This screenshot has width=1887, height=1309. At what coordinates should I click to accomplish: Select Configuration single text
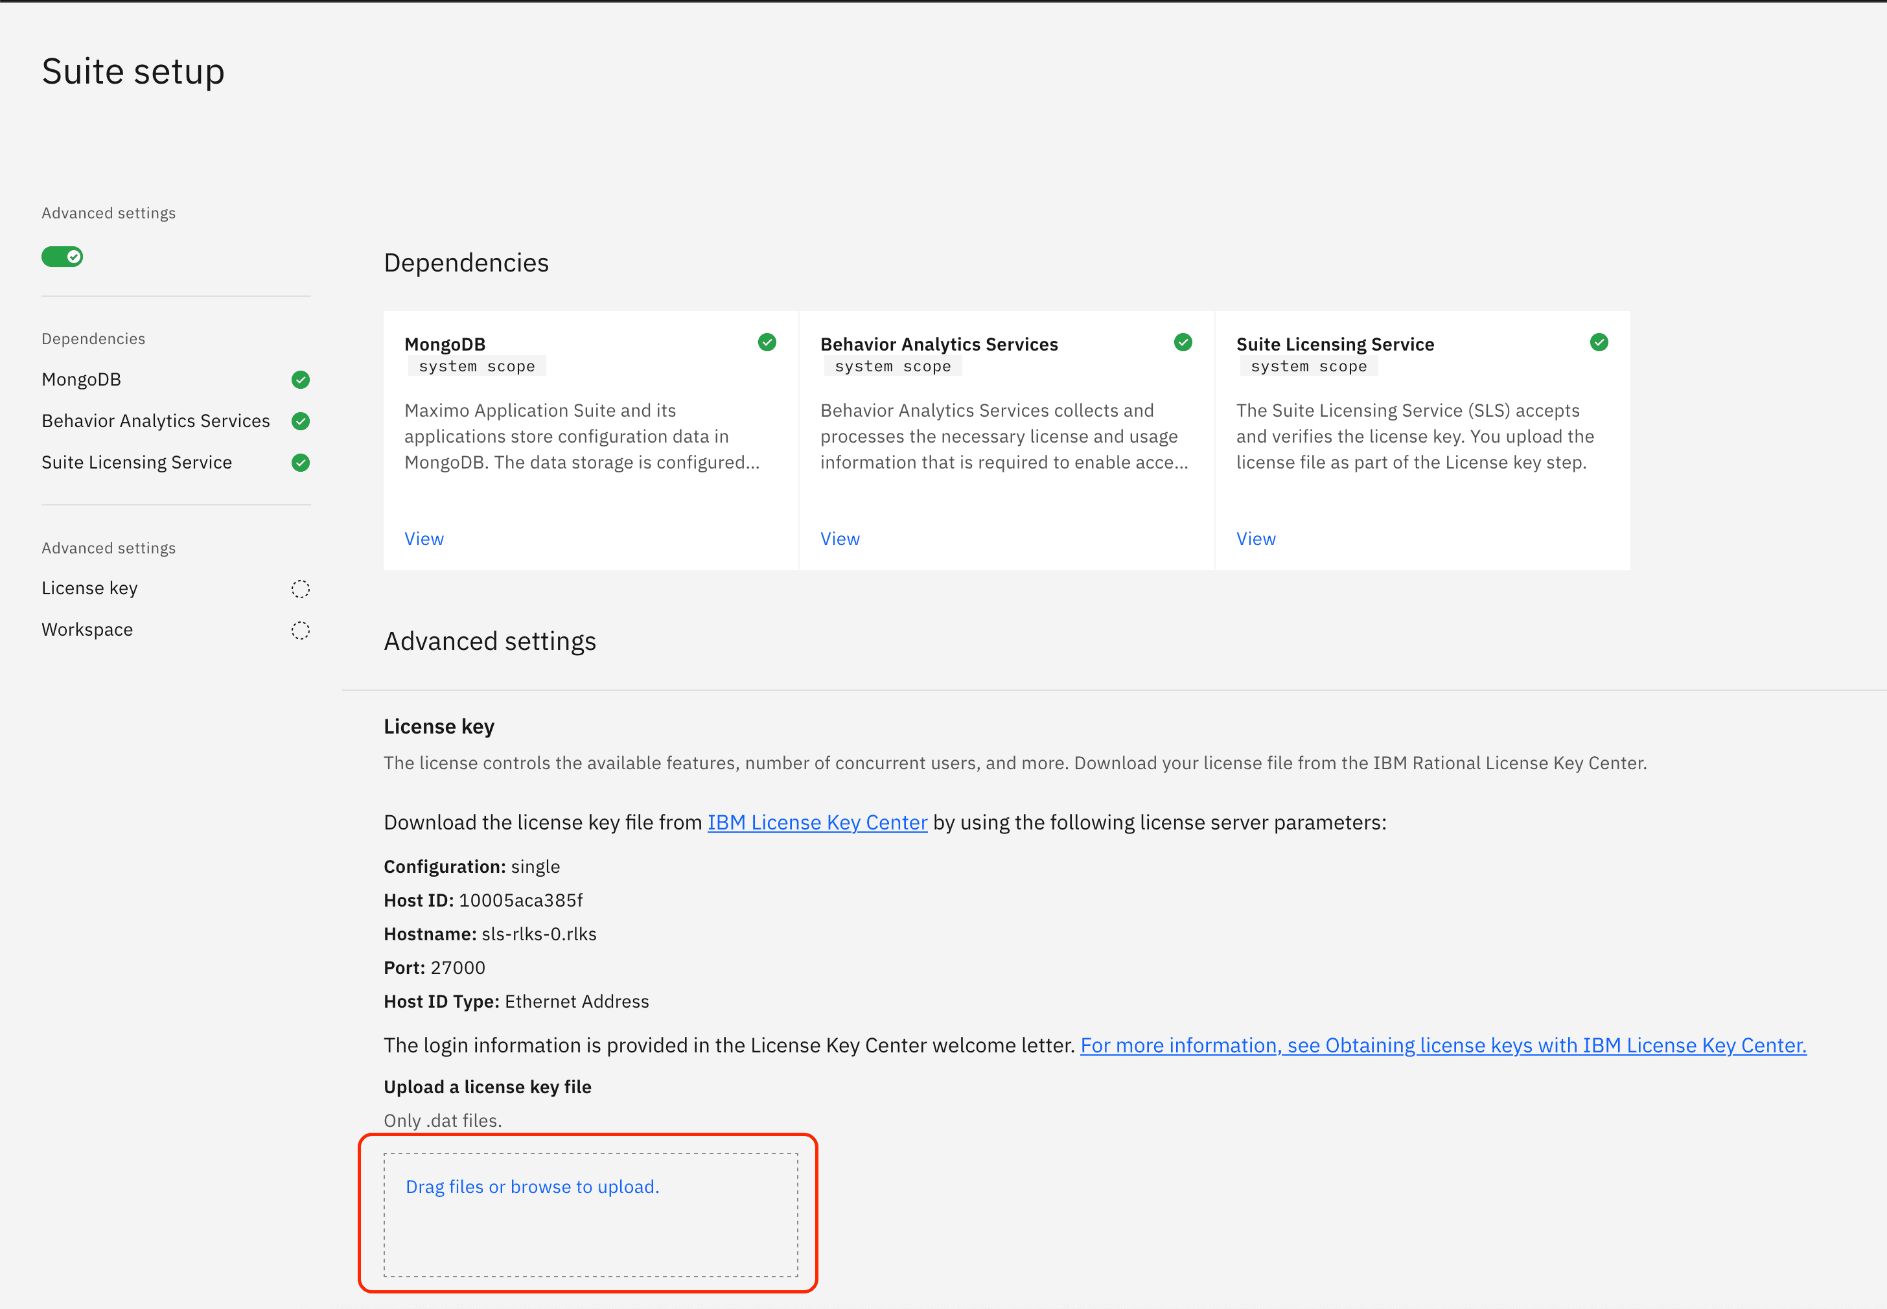coord(535,867)
